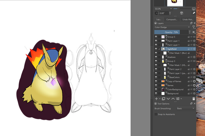
Task: Toggle alpha lock on flames layer
Action: (194, 85)
